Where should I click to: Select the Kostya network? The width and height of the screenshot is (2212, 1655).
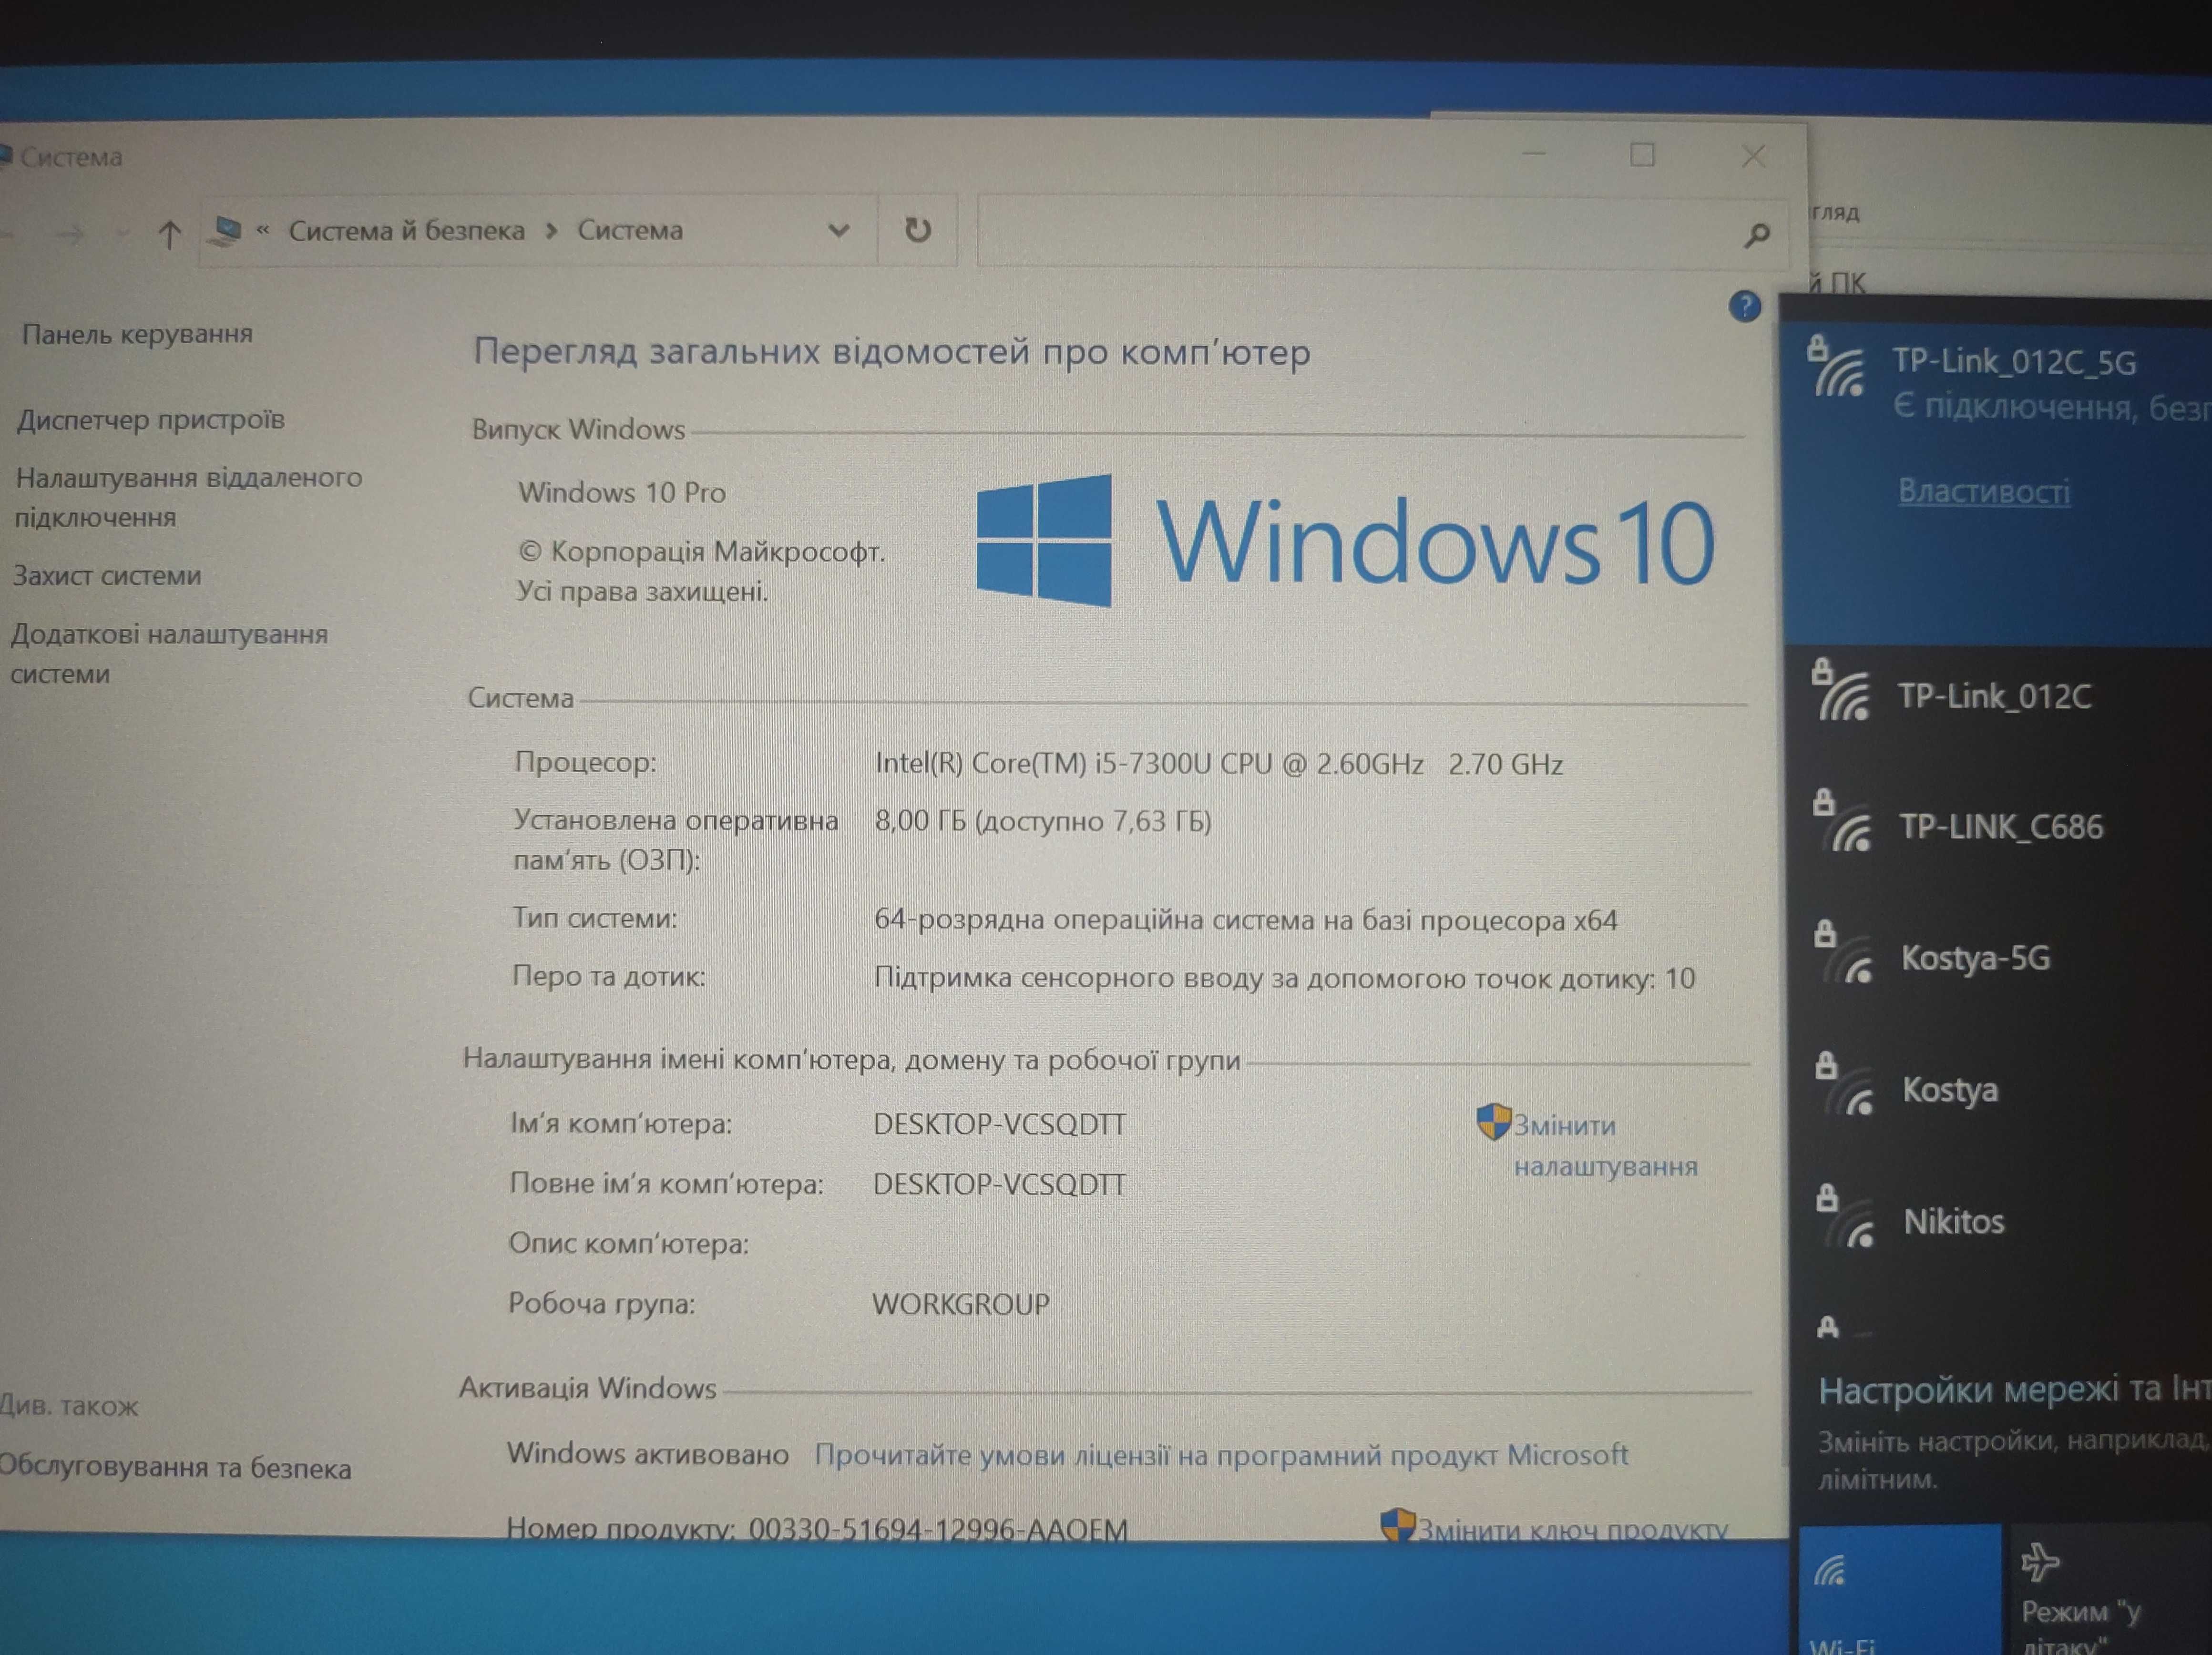2001,1089
